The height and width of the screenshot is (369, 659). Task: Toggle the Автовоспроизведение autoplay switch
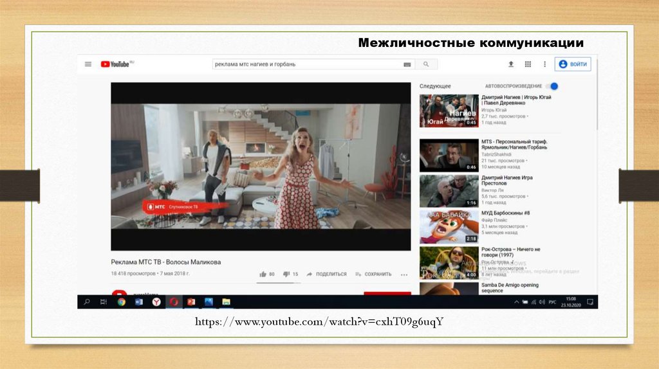click(x=552, y=86)
